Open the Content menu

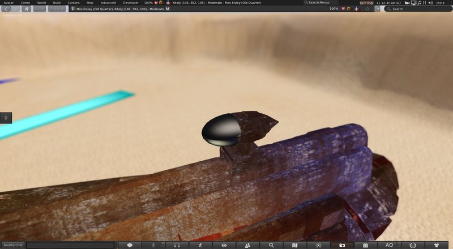click(74, 3)
